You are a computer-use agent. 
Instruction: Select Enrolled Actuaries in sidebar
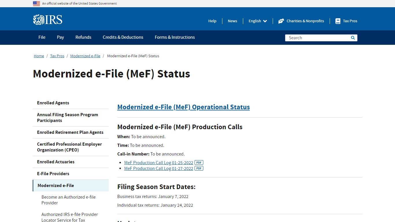click(x=71, y=162)
